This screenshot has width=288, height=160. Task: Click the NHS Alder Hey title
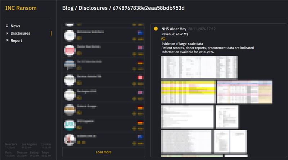174,29
